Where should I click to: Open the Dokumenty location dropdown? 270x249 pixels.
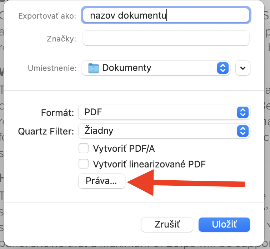tap(154, 68)
